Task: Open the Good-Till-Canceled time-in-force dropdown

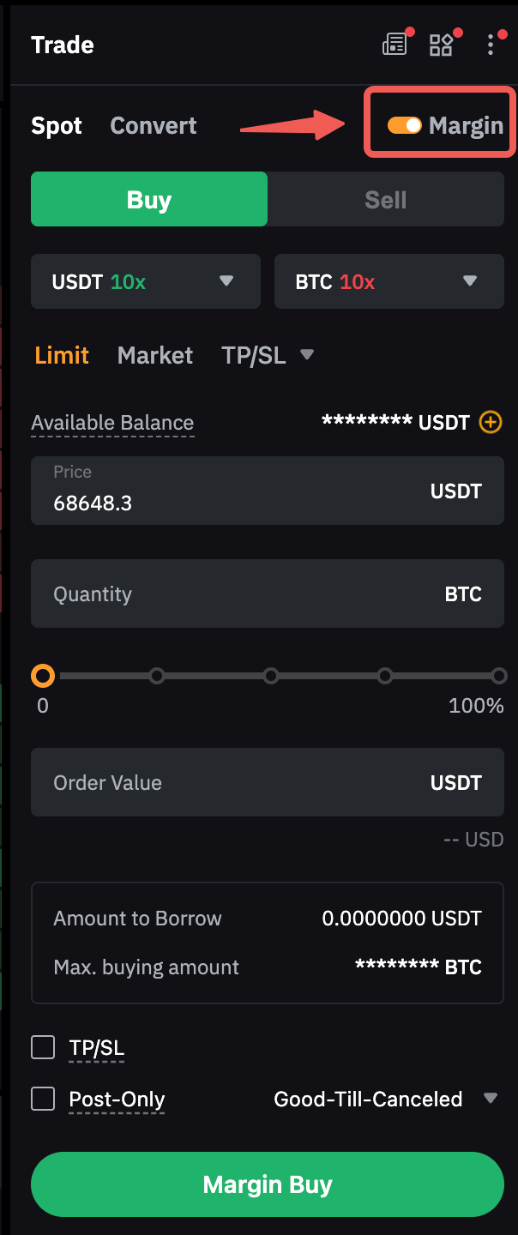Action: [x=385, y=1099]
